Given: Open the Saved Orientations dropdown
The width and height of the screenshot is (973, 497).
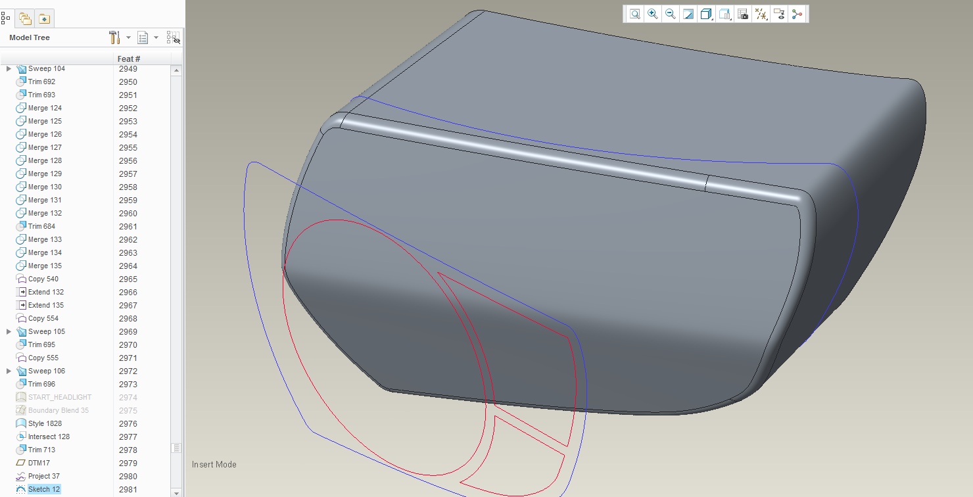Looking at the screenshot, I should (x=725, y=14).
